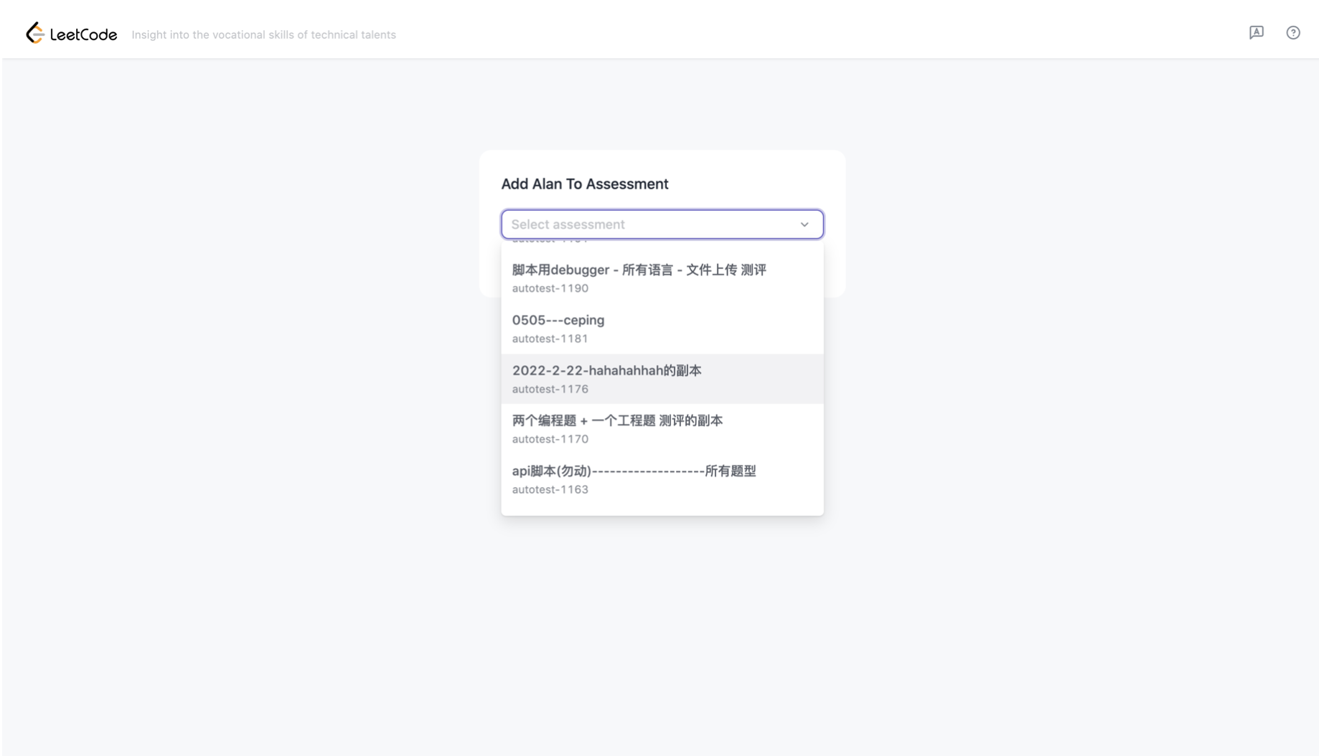Open the help question mark icon
This screenshot has width=1319, height=756.
tap(1292, 32)
